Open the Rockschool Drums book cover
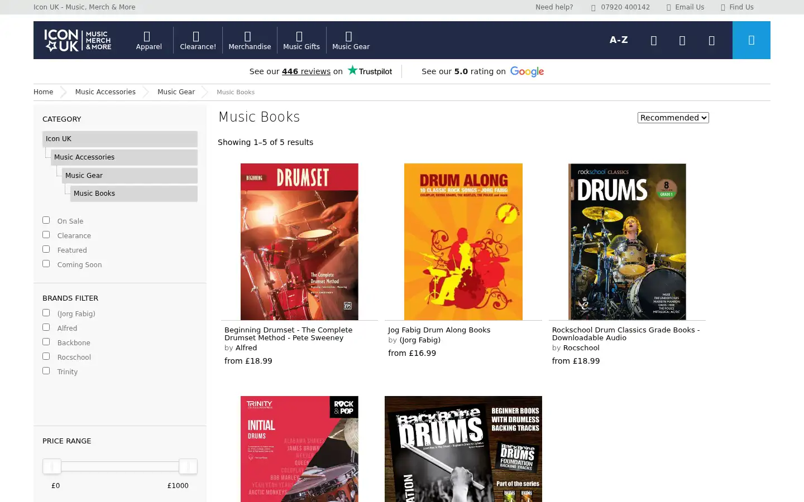This screenshot has width=804, height=502. pyautogui.click(x=627, y=242)
